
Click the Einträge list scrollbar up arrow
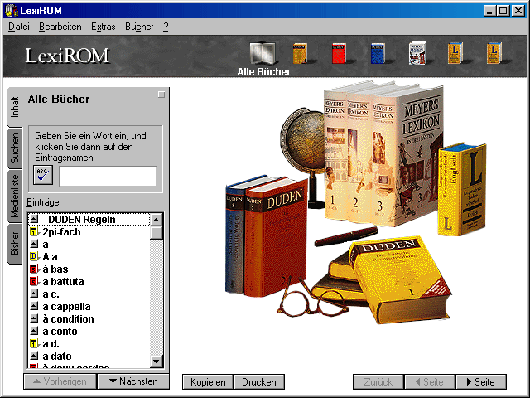[156, 220]
